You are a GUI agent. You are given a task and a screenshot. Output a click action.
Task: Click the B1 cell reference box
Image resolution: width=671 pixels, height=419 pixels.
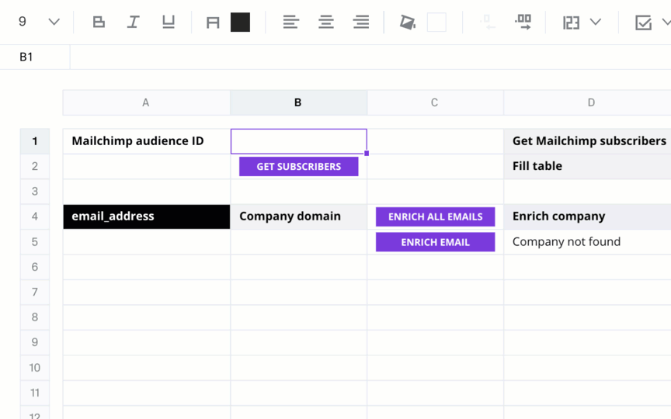click(x=35, y=57)
